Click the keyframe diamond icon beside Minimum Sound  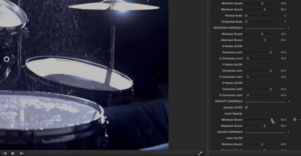pyautogui.click(x=294, y=120)
